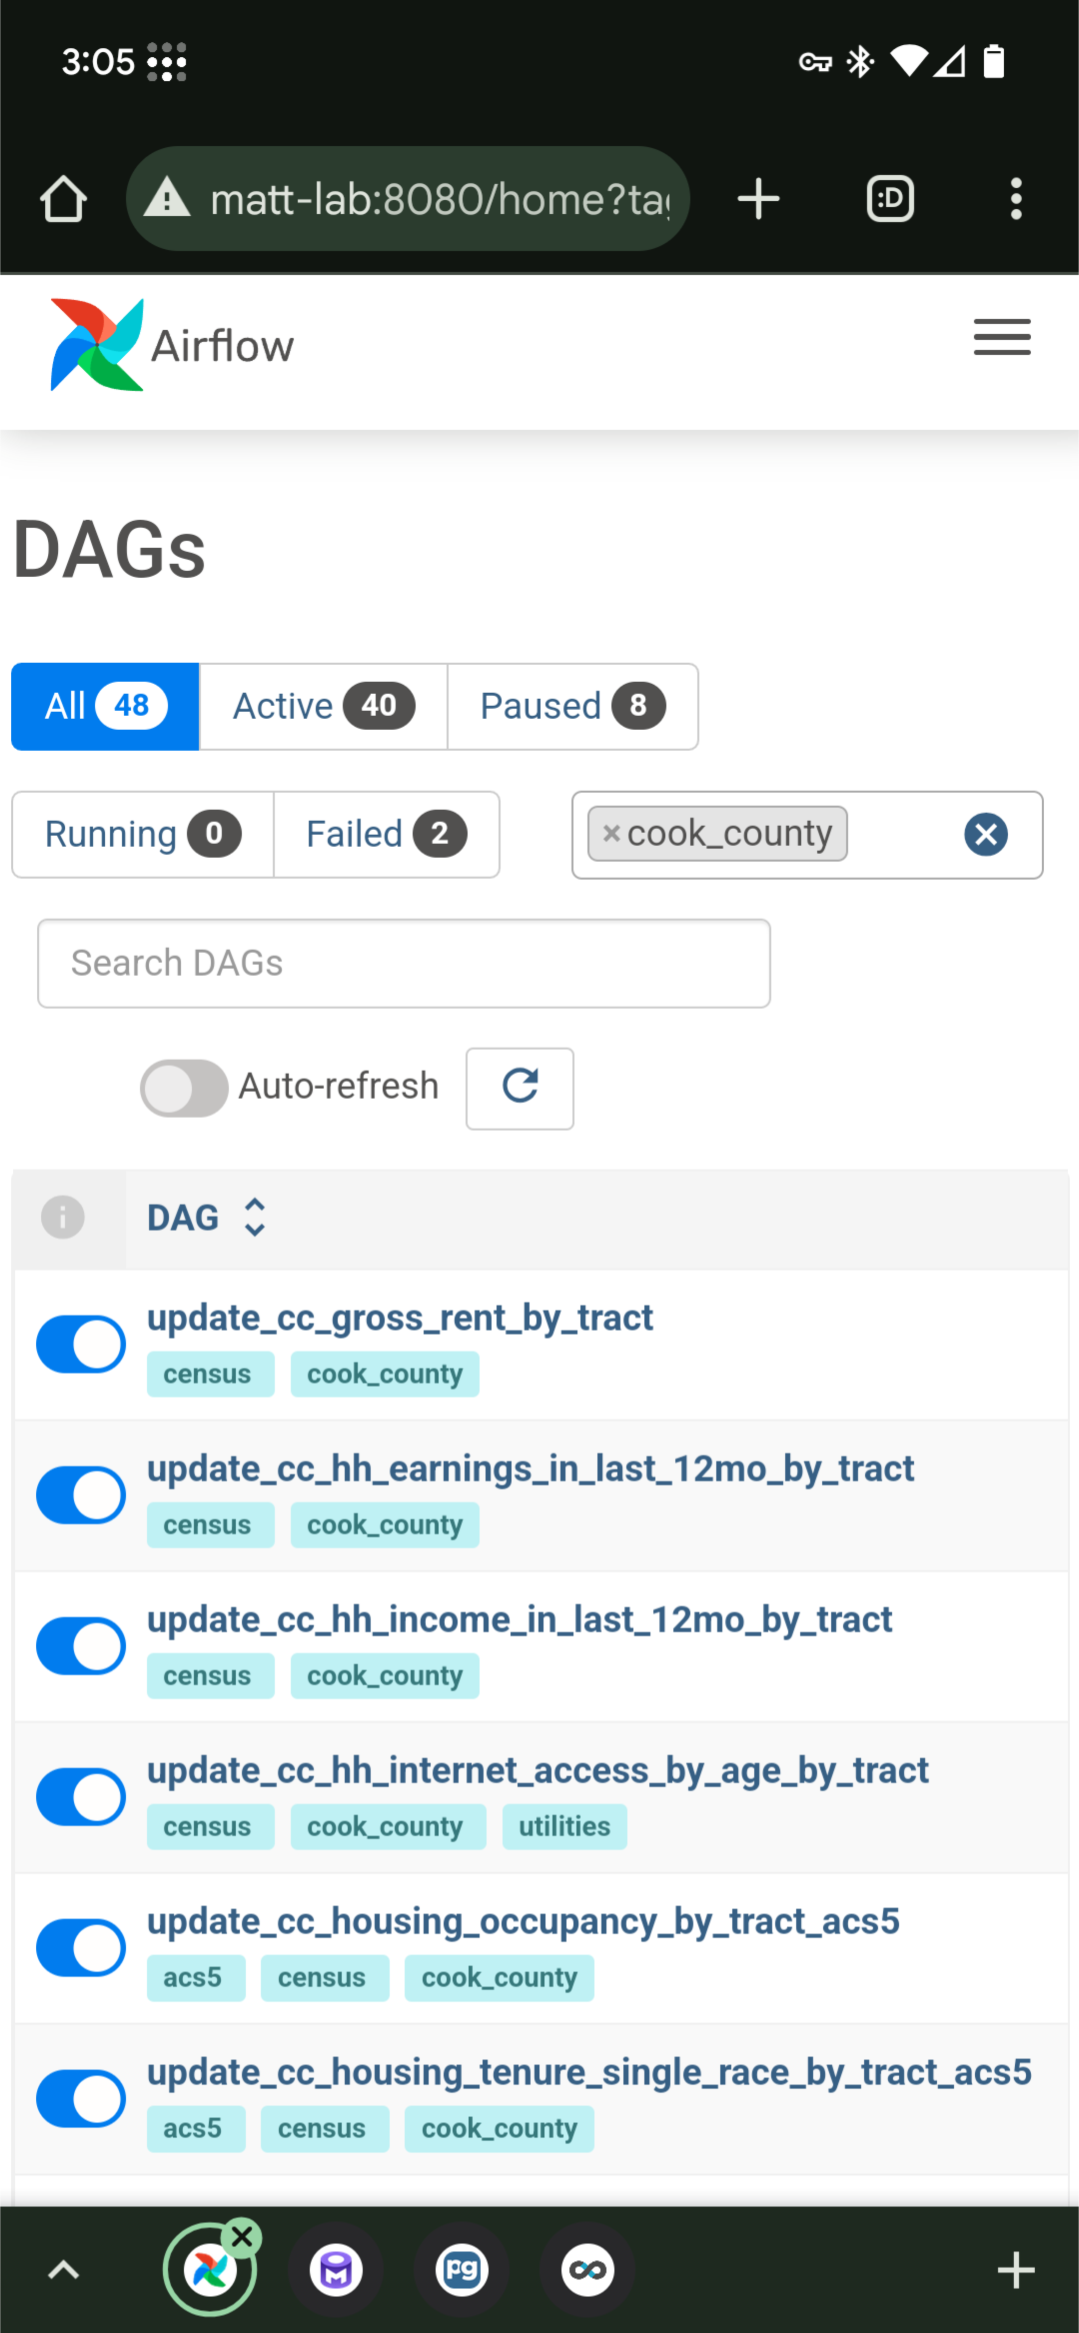The width and height of the screenshot is (1079, 2333).
Task: Open a new browser tab with plus
Action: [x=758, y=199]
